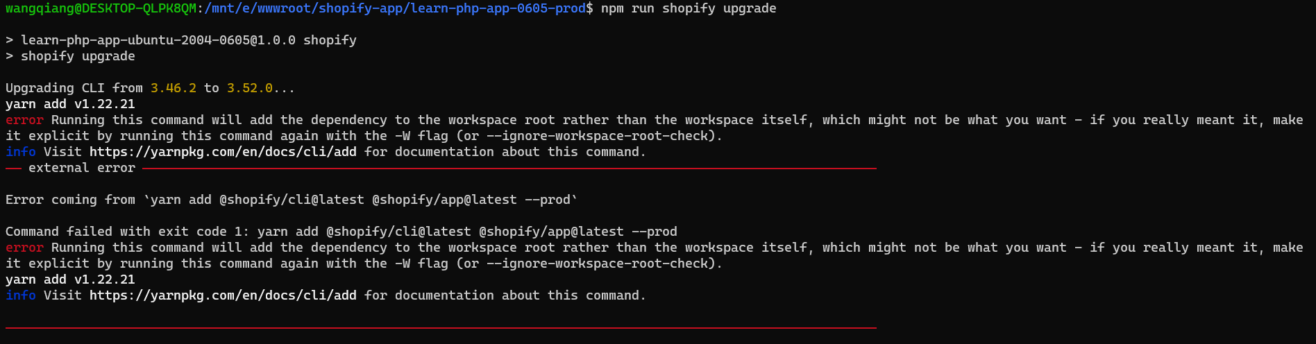Click the first blue 'info' label
The image size is (1316, 344).
(21, 152)
